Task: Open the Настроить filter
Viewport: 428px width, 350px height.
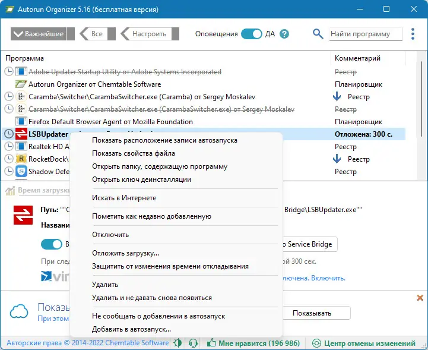Action: coord(150,34)
